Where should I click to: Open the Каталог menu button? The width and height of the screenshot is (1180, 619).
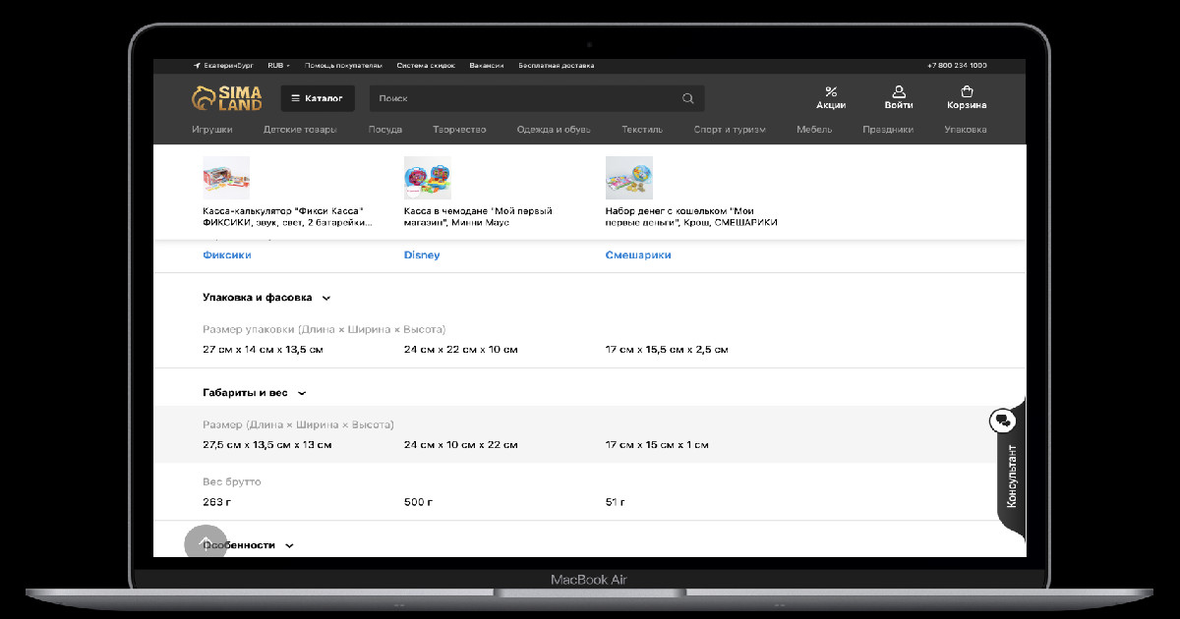[x=318, y=98]
